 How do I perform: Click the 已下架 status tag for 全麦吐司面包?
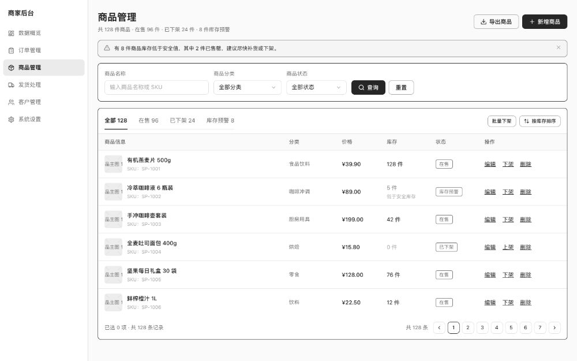tap(447, 247)
